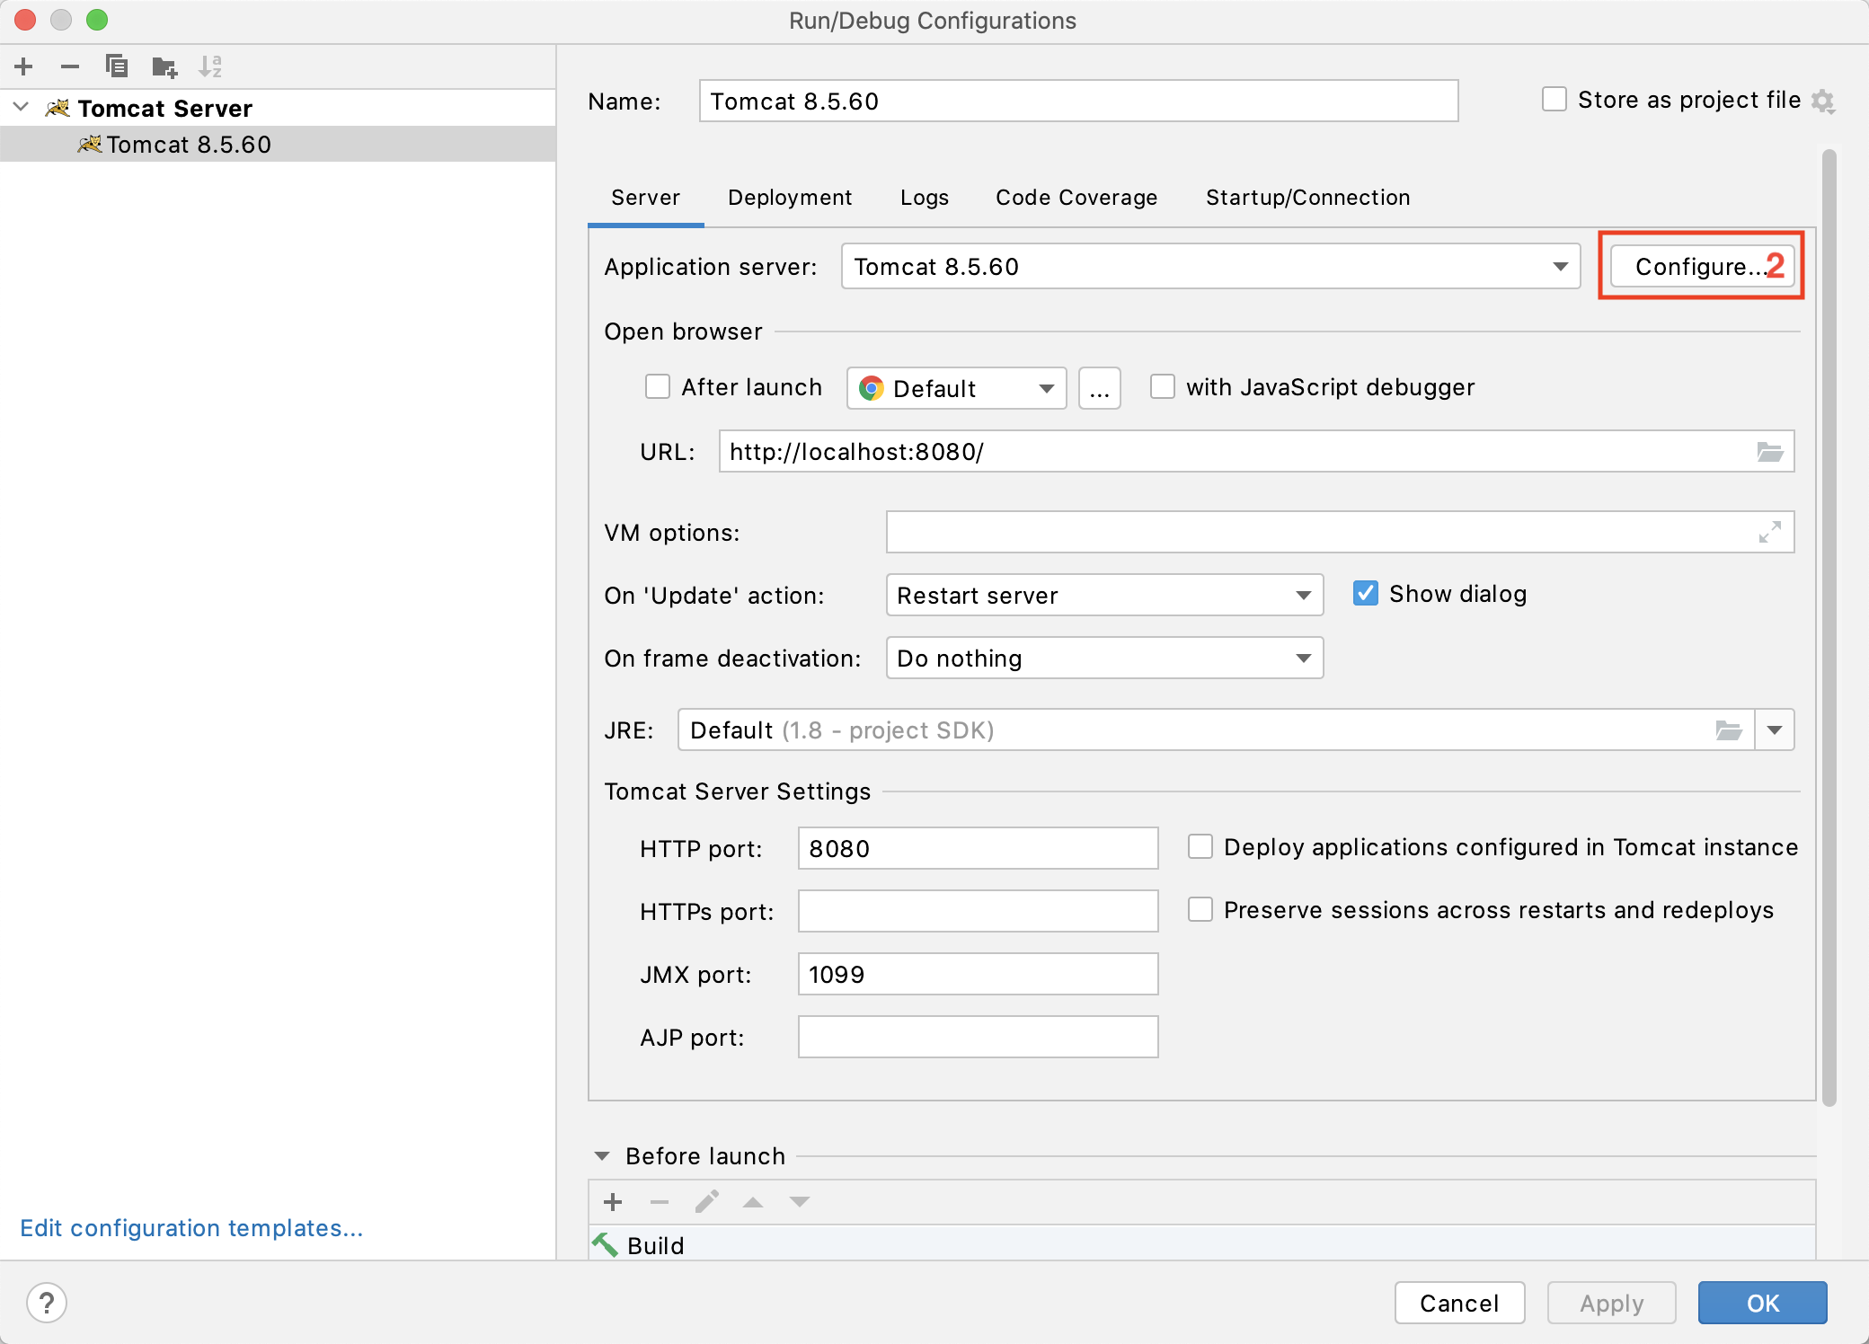Screen dimensions: 1869x1344
Task: Click the Apply button
Action: (x=1612, y=1303)
